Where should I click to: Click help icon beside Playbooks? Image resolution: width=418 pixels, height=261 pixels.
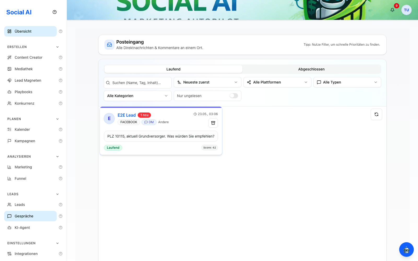click(61, 92)
